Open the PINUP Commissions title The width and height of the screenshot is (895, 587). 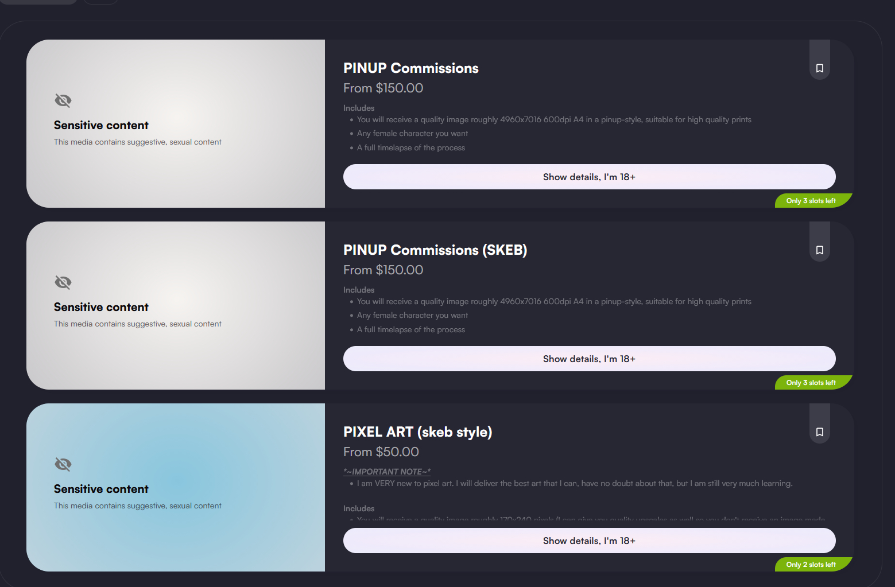tap(410, 68)
